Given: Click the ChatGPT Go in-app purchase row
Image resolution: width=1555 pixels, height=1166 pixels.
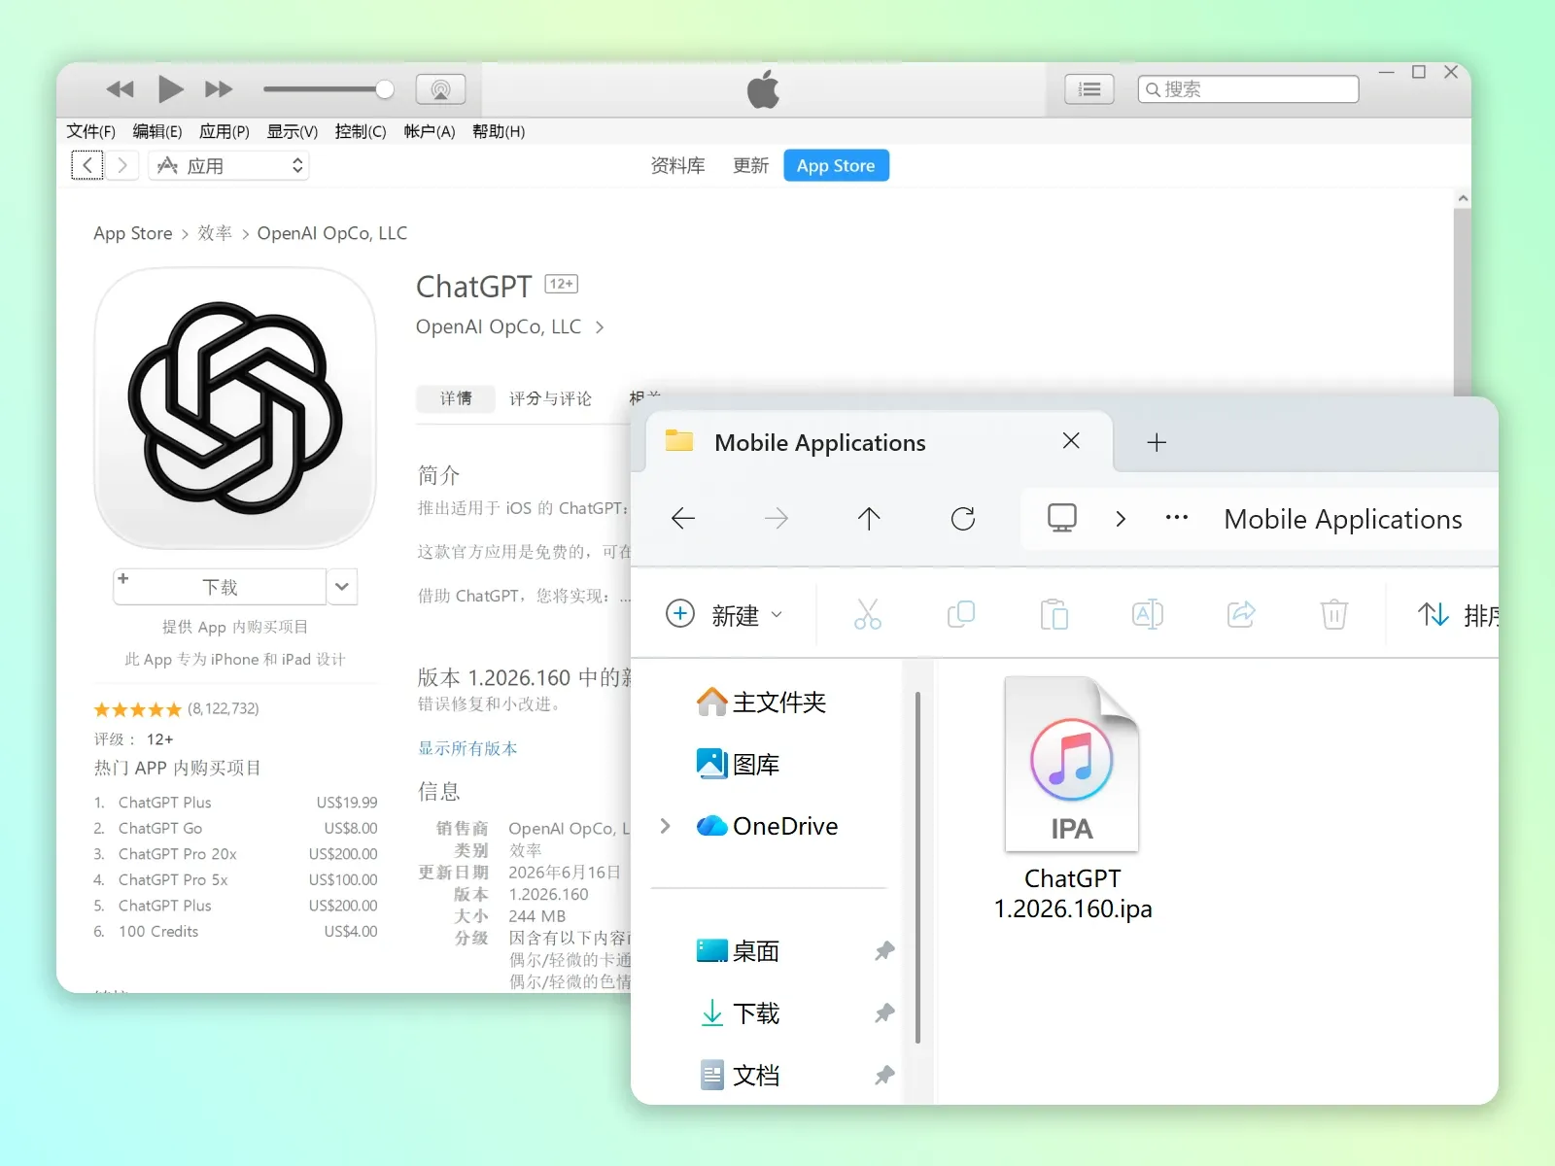Looking at the screenshot, I should point(235,828).
